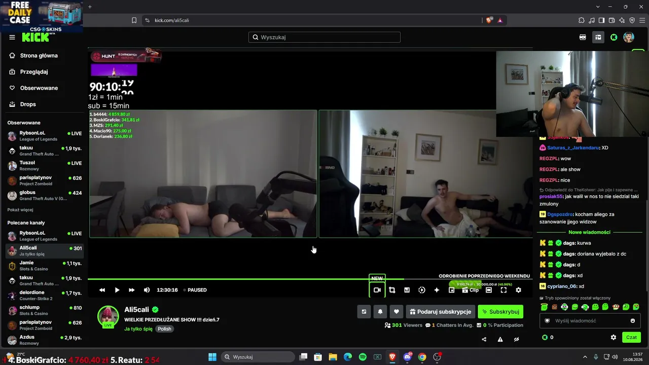
Task: Click the green K icon in header
Action: click(614, 37)
